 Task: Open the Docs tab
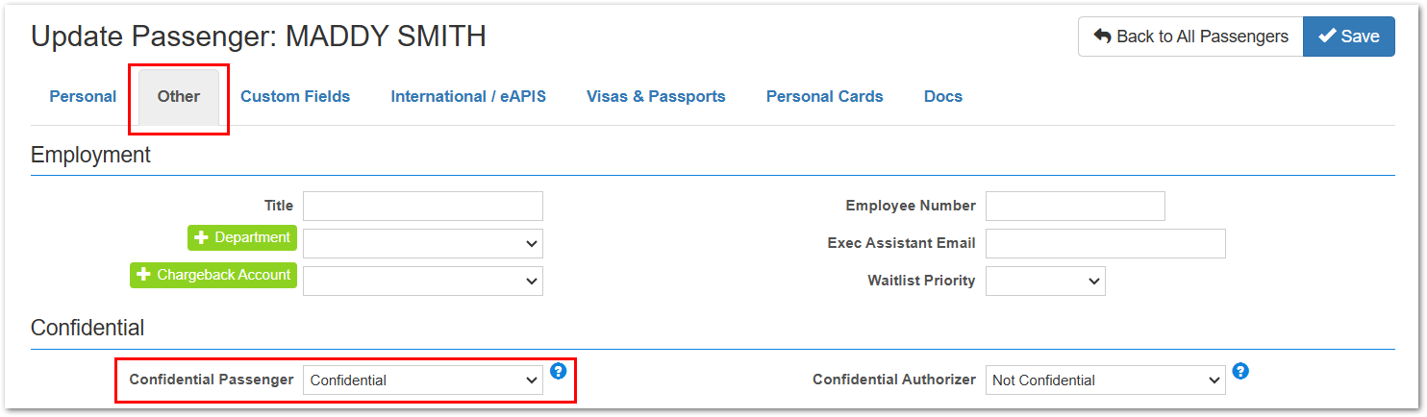click(x=943, y=96)
